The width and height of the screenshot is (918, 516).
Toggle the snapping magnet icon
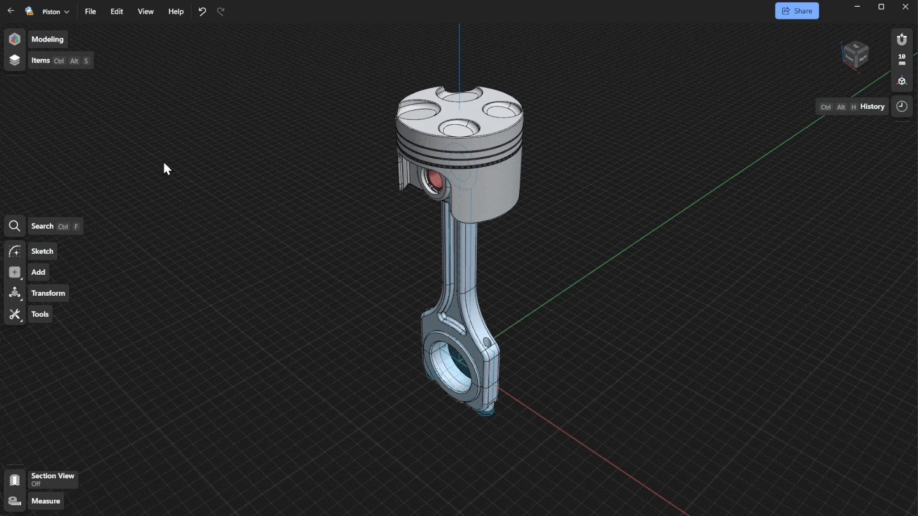coord(902,39)
